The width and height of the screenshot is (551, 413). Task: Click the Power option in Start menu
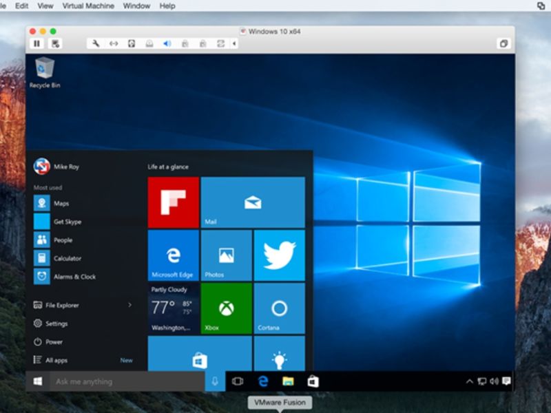click(48, 341)
